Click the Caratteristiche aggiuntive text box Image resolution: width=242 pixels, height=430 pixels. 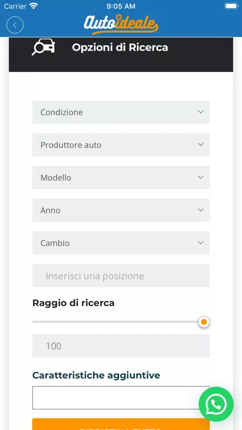coord(121,398)
